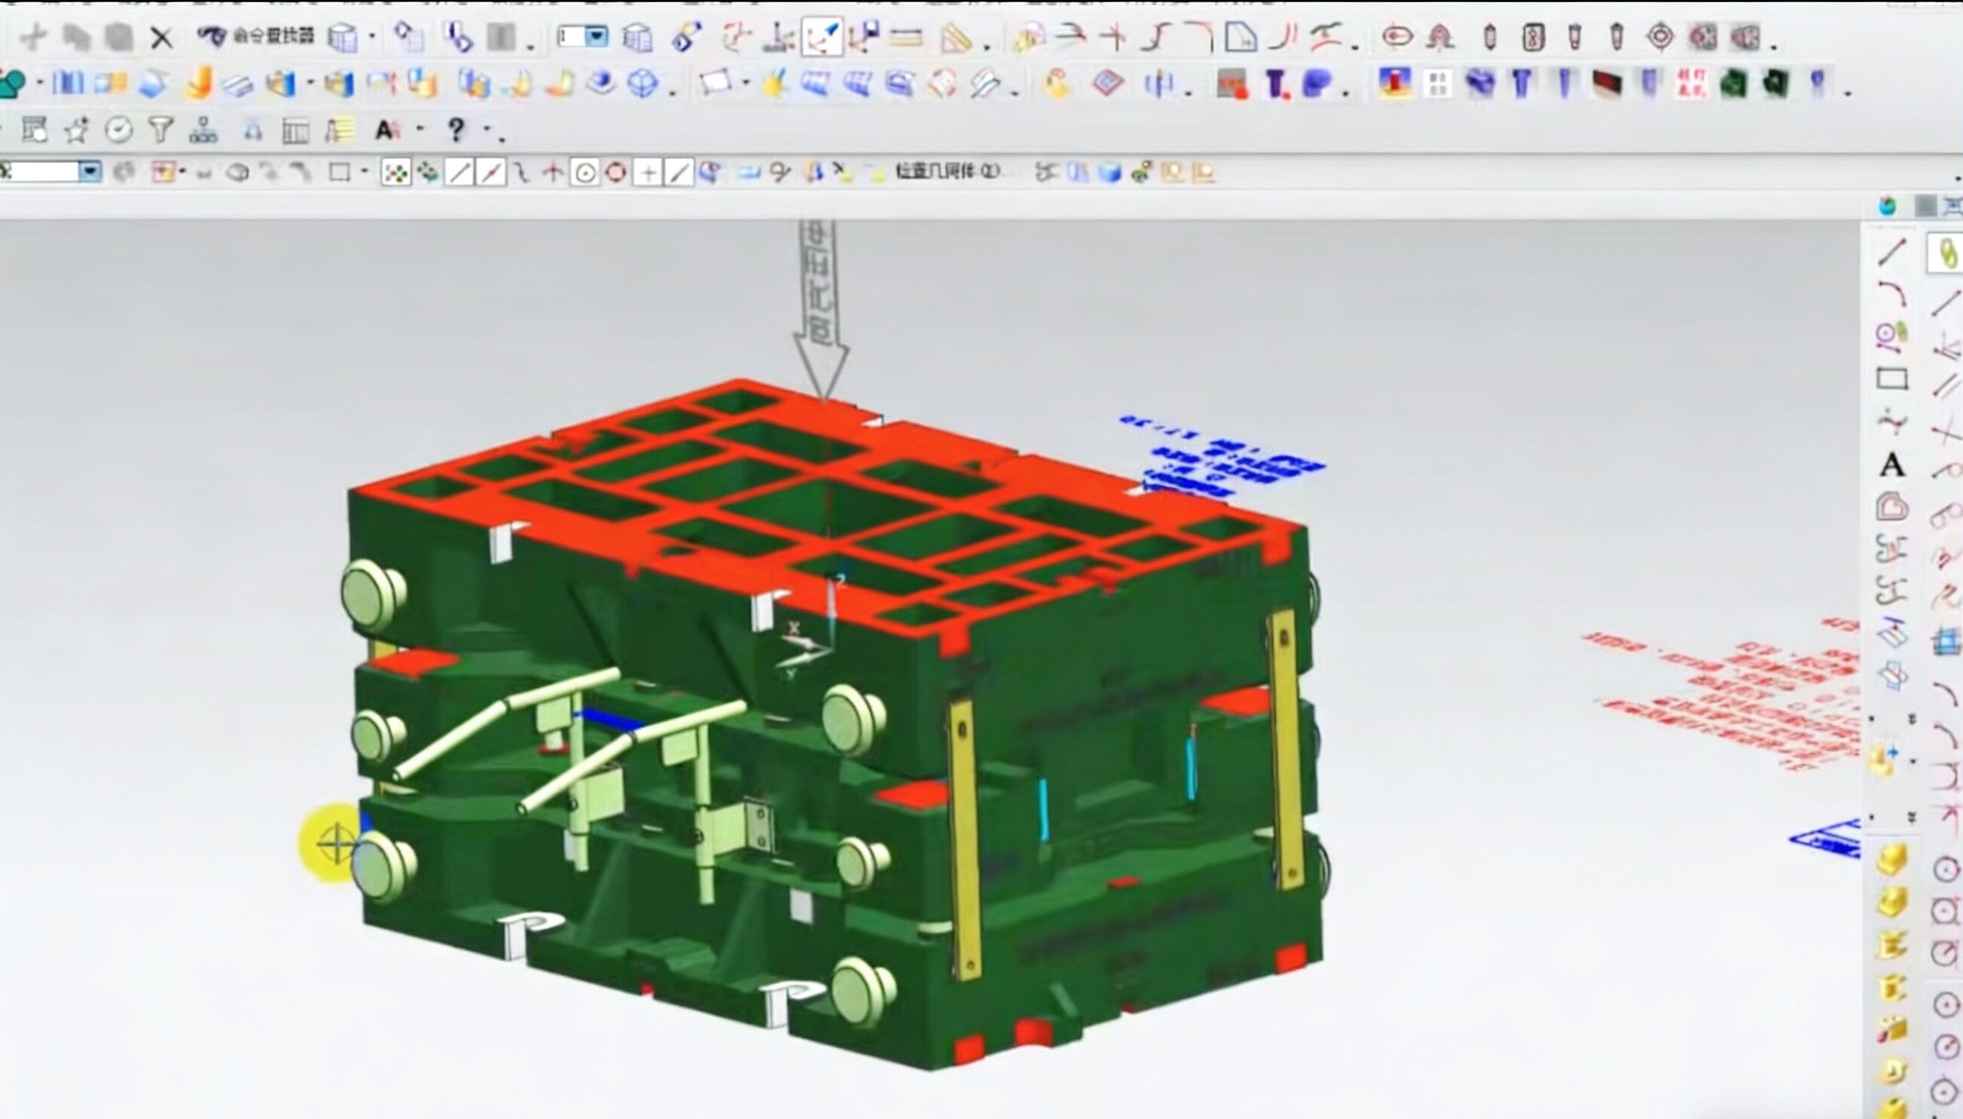The height and width of the screenshot is (1119, 1963).
Task: Click the hierarchy tree icon
Action: point(203,130)
